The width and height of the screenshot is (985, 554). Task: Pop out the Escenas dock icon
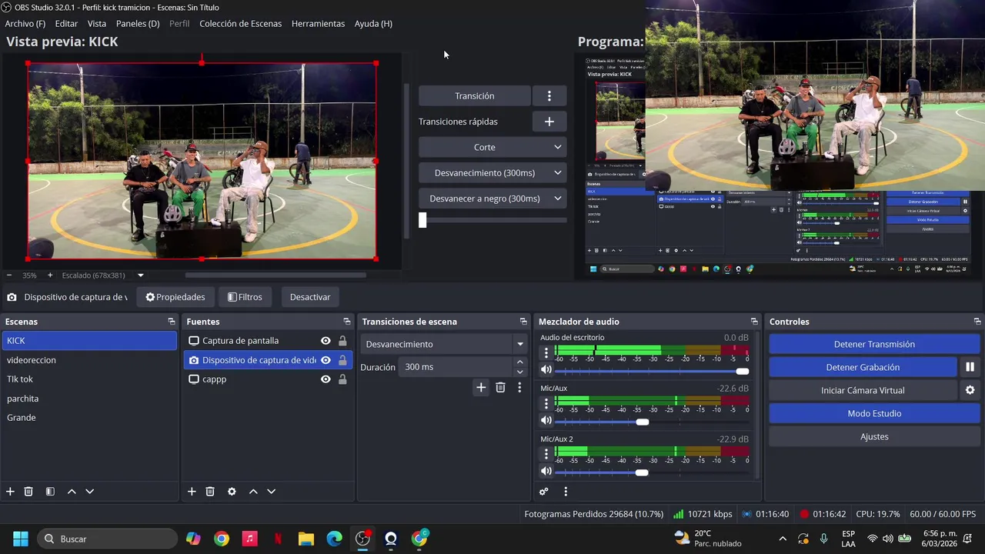(172, 322)
